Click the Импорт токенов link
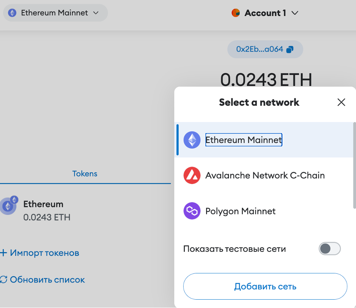Screen dimensions: 356x308 click(44, 253)
